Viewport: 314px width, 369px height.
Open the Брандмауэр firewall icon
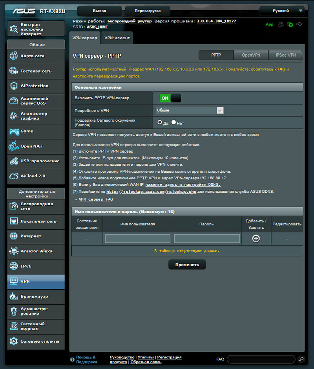pyautogui.click(x=14, y=296)
